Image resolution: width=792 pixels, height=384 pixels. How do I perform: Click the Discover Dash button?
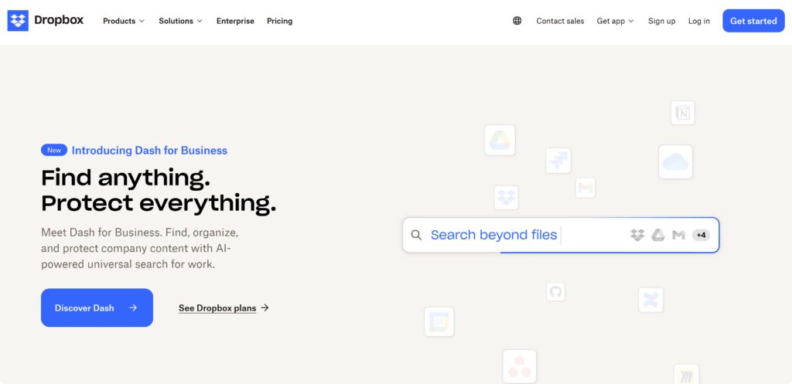(97, 308)
